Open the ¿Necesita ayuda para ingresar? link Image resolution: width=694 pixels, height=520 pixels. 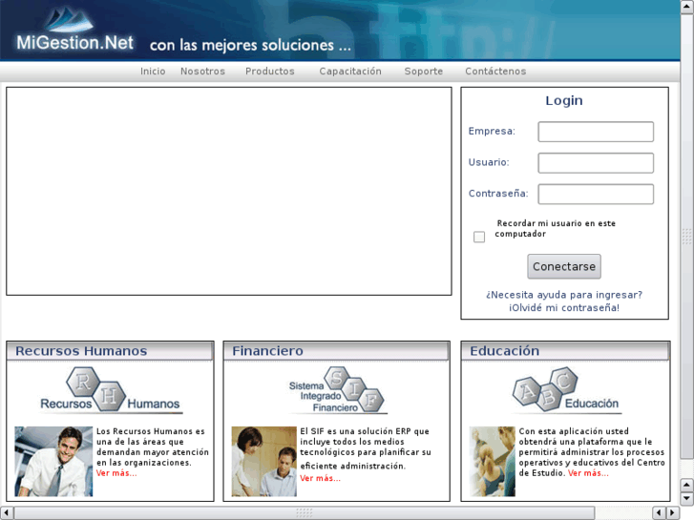point(564,295)
